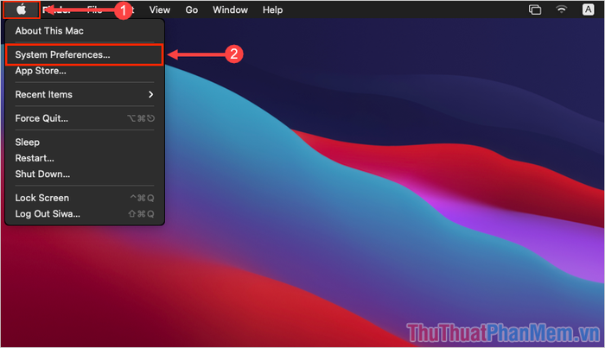Open System Preferences… from the menu
This screenshot has height=348, width=605.
(85, 54)
